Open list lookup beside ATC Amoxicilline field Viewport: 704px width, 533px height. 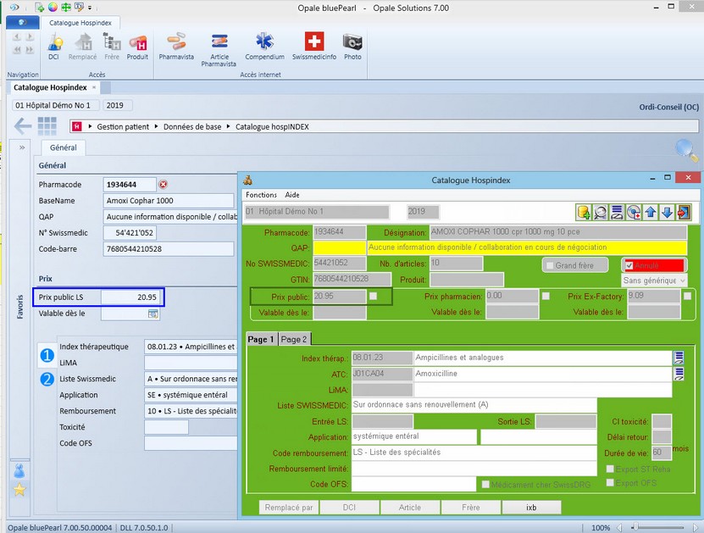click(x=679, y=374)
